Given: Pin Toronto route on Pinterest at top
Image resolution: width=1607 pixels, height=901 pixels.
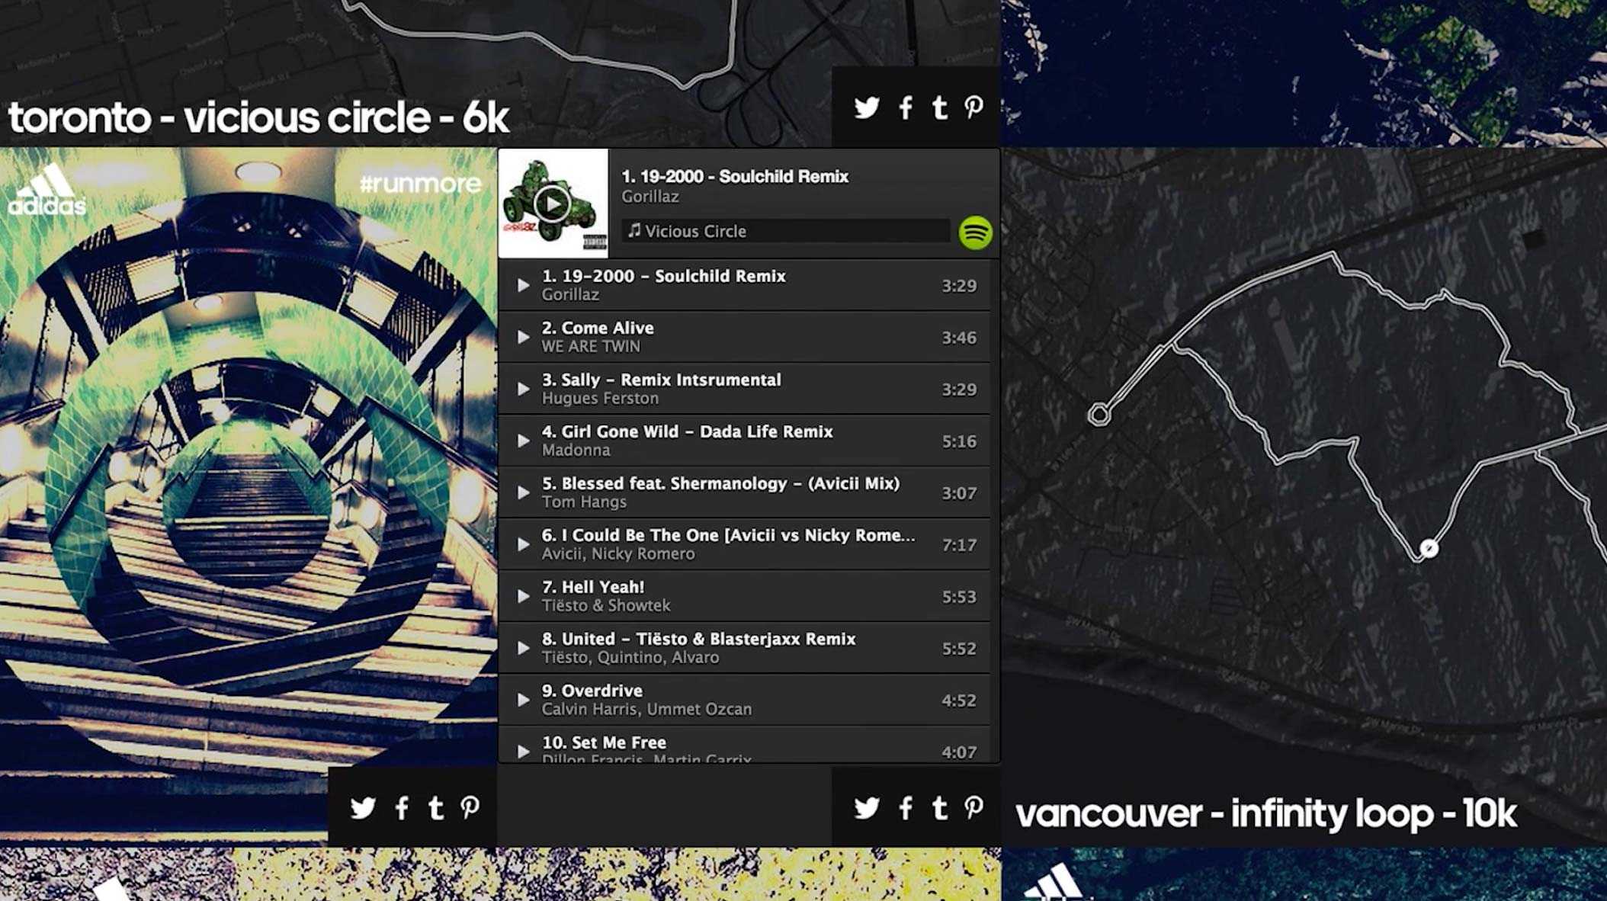Looking at the screenshot, I should 974,107.
